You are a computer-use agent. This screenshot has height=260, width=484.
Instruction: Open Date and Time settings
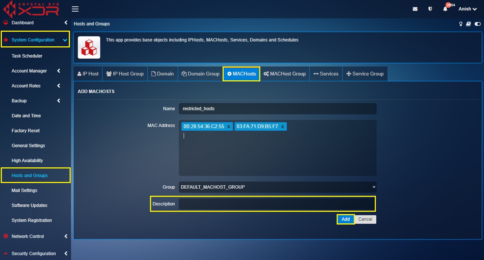(x=26, y=116)
